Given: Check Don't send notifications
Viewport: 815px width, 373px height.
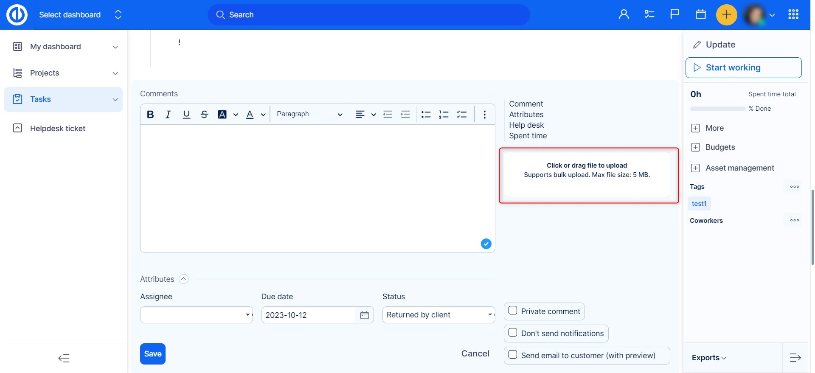Looking at the screenshot, I should pos(513,333).
